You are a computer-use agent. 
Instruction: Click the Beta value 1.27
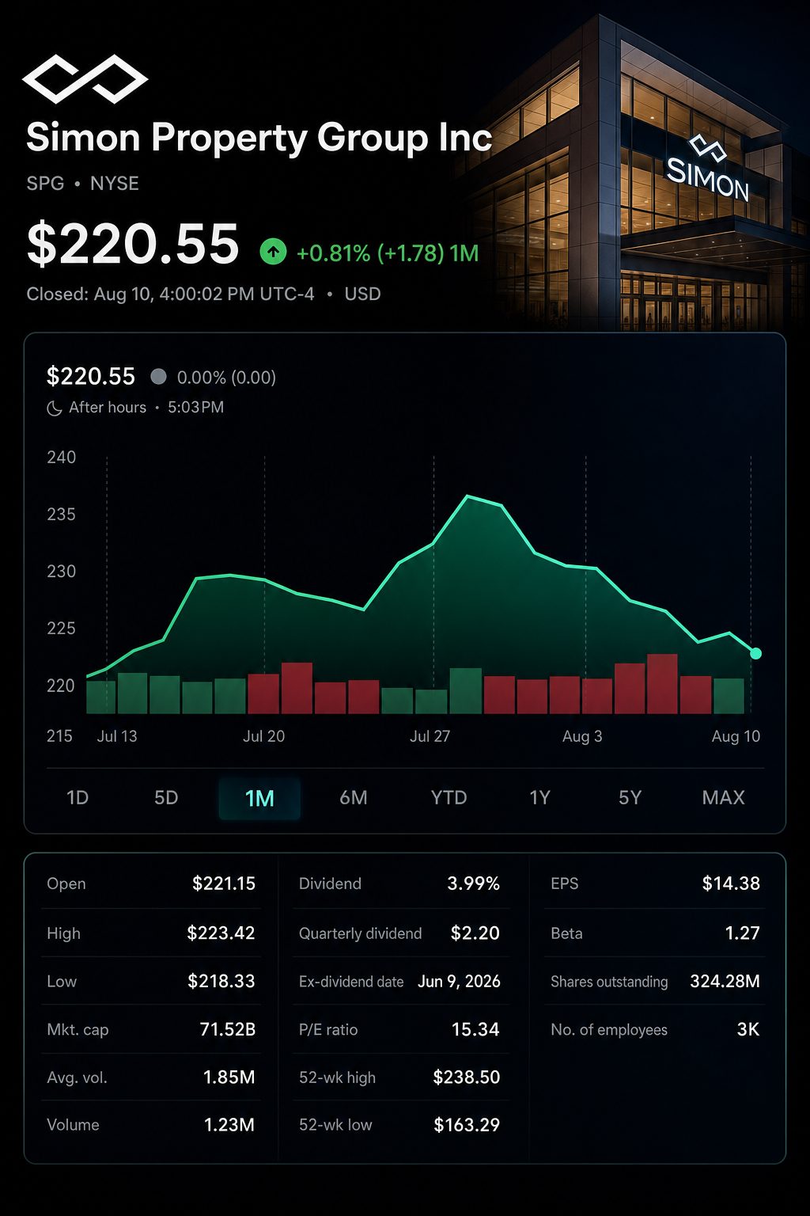point(742,933)
